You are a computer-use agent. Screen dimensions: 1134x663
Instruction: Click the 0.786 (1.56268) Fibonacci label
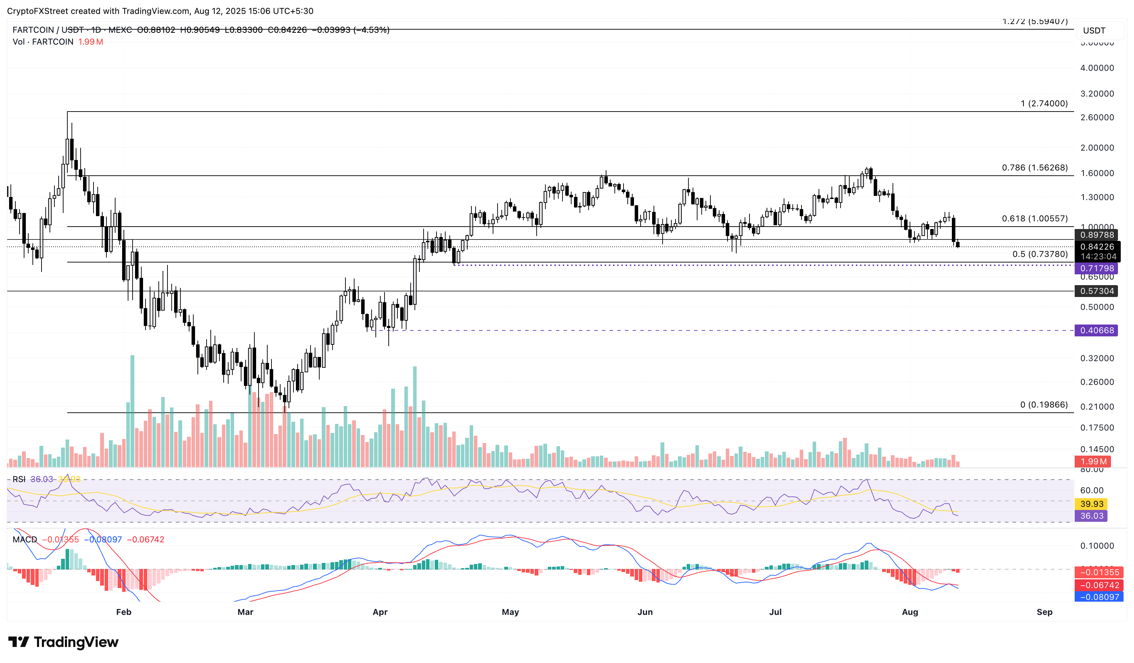click(1034, 168)
